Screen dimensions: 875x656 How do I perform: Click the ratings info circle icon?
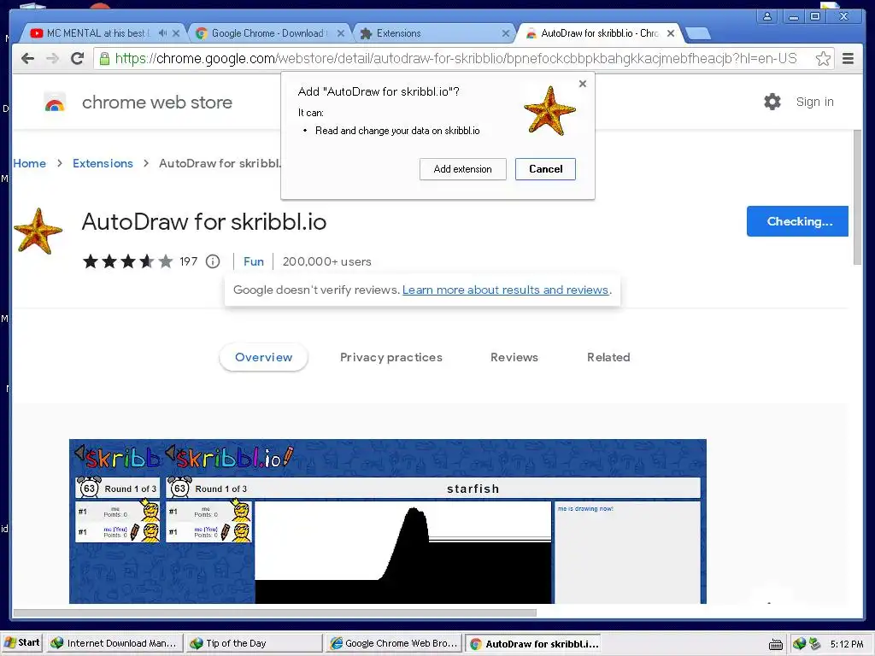pos(213,261)
